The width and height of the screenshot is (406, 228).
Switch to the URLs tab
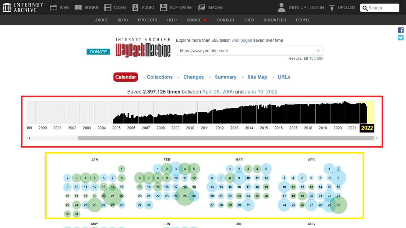click(284, 77)
